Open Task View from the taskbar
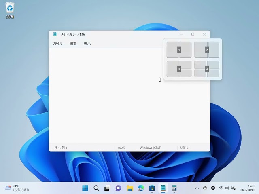Viewport: 259px width, 194px height. (x=107, y=188)
